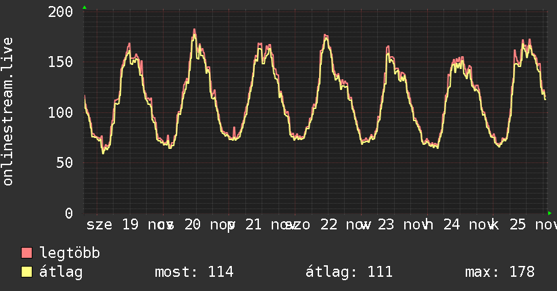Click the 50 y-axis label
The height and width of the screenshot is (291, 557).
pos(64,163)
